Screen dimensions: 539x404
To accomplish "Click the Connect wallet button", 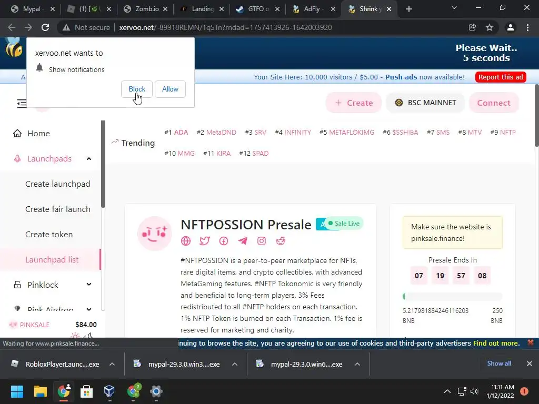I will [494, 103].
